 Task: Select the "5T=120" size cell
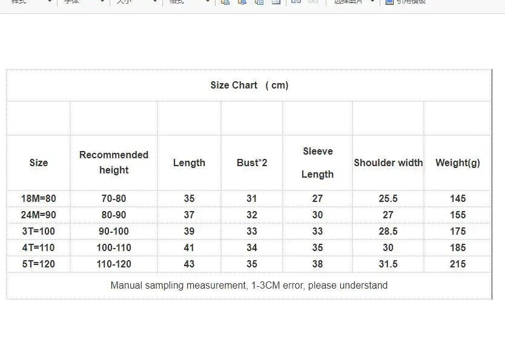click(x=38, y=264)
